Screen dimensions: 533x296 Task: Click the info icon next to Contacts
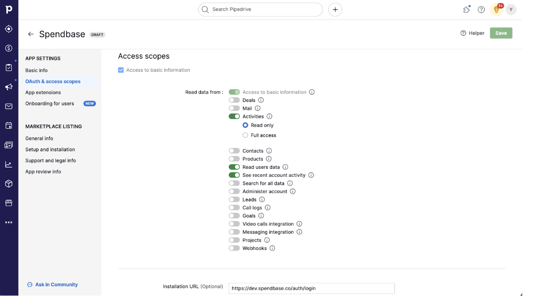click(x=269, y=151)
